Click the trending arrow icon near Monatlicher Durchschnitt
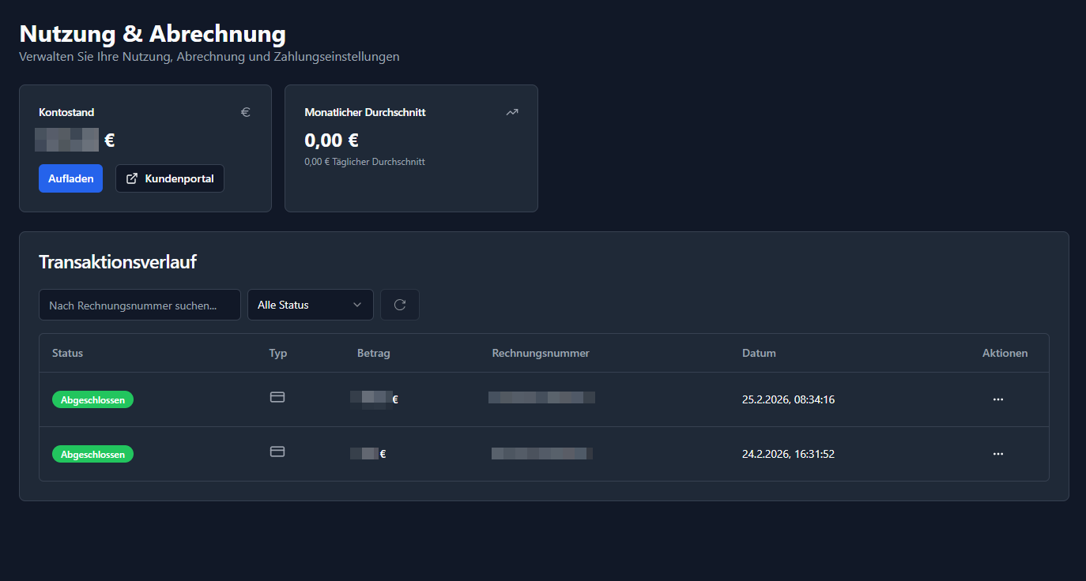1086x581 pixels. coord(511,111)
